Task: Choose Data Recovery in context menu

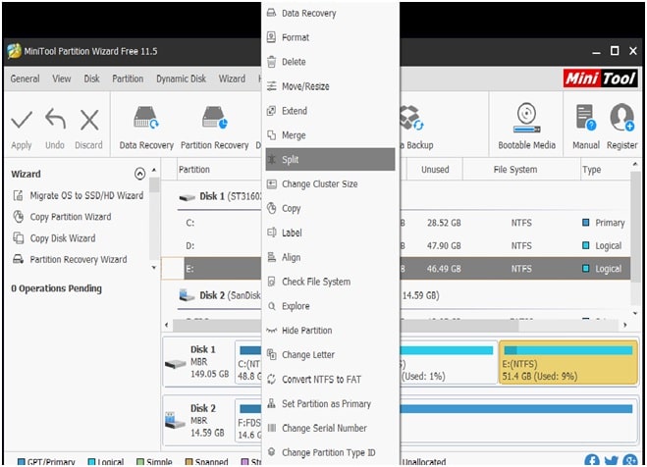Action: pyautogui.click(x=330, y=13)
